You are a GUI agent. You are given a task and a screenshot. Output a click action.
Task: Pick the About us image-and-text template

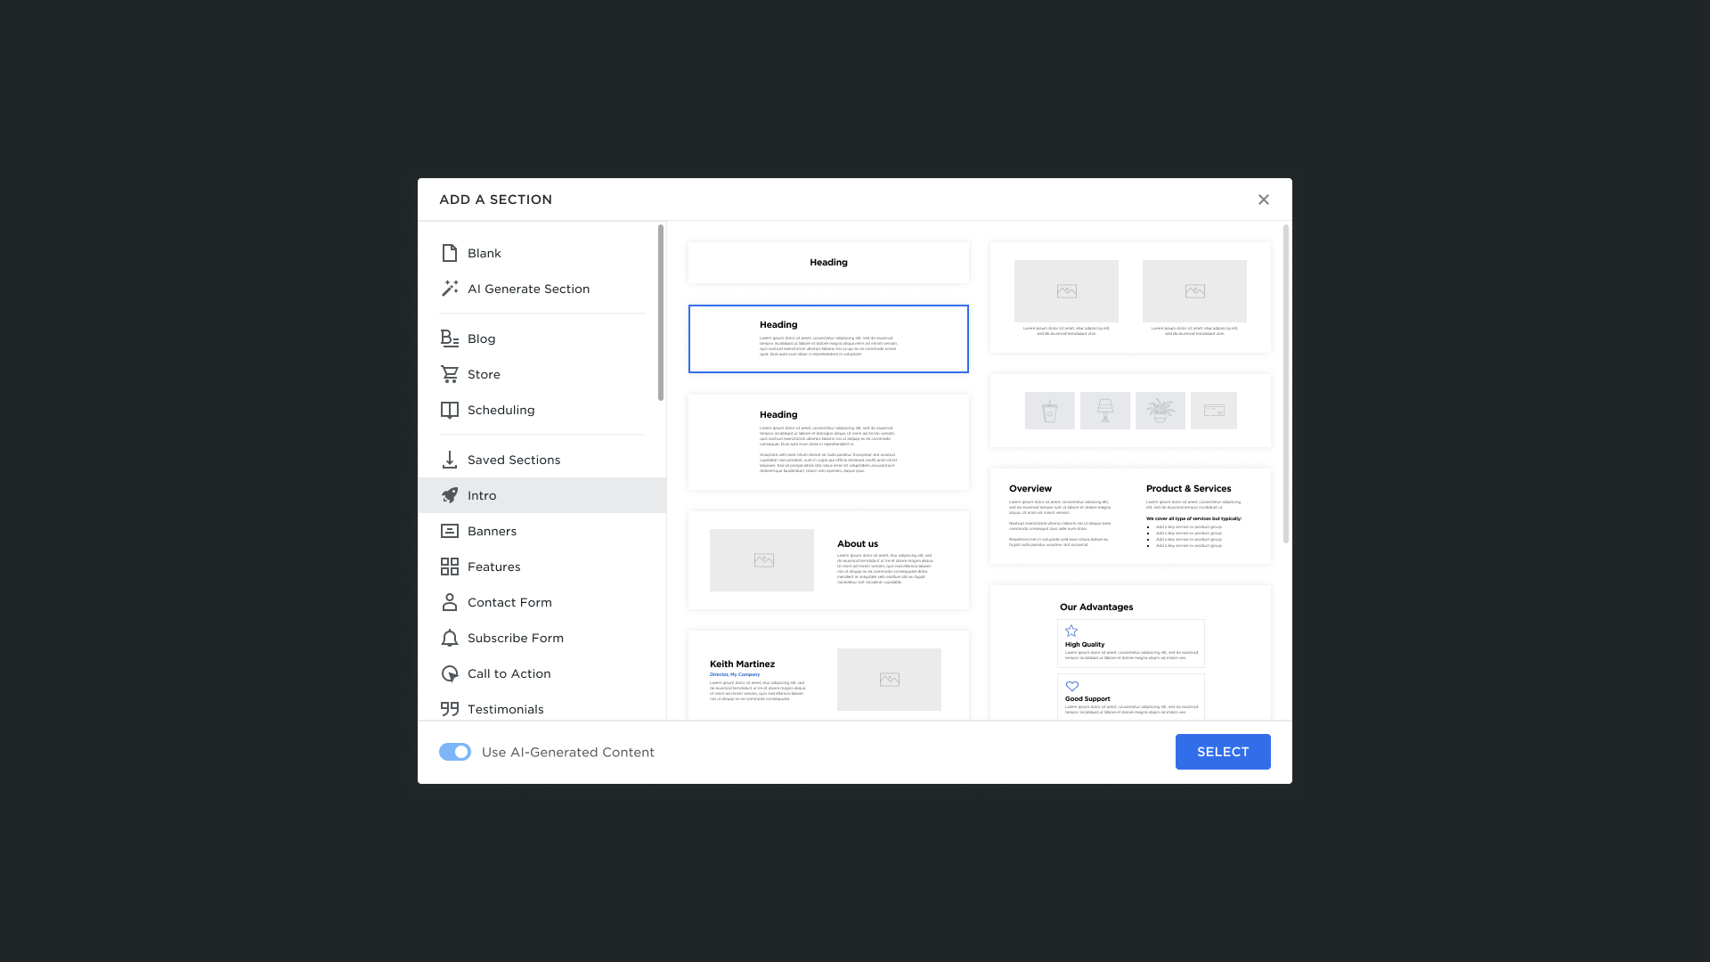click(x=828, y=560)
